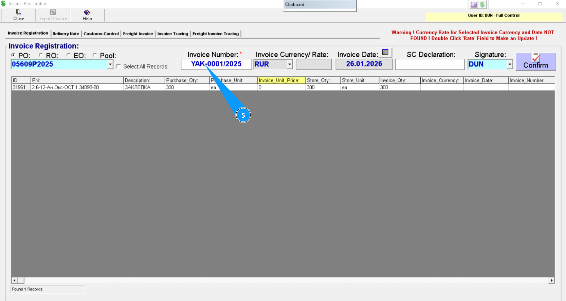Viewport: 566px width, 301px height.
Task: Click the Purchase_Unit cell showing ea
Action: [x=234, y=87]
